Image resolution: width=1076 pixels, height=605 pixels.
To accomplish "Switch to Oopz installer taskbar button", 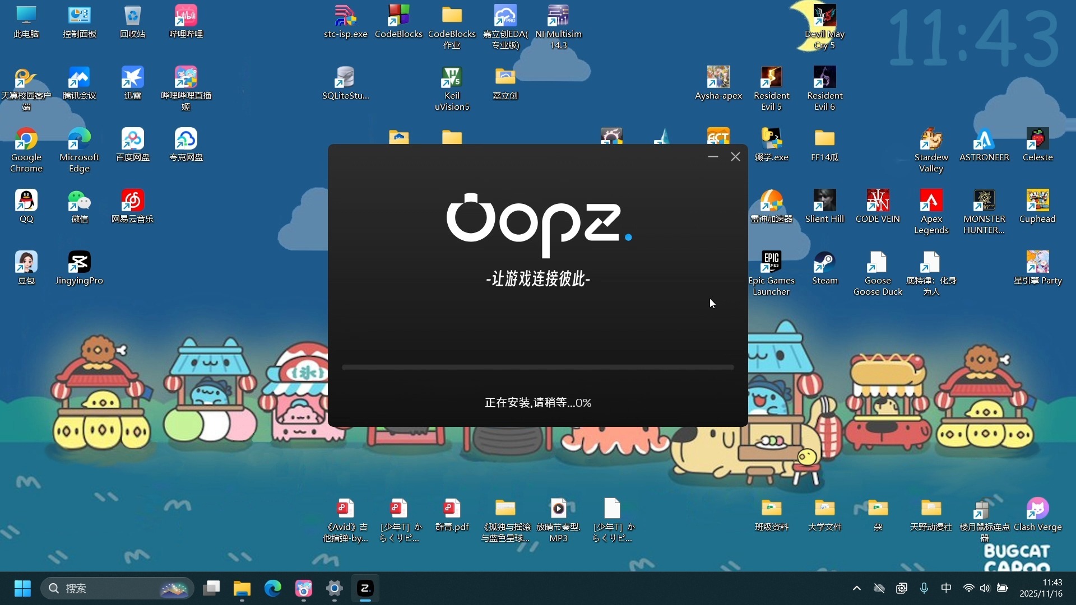I will [365, 588].
